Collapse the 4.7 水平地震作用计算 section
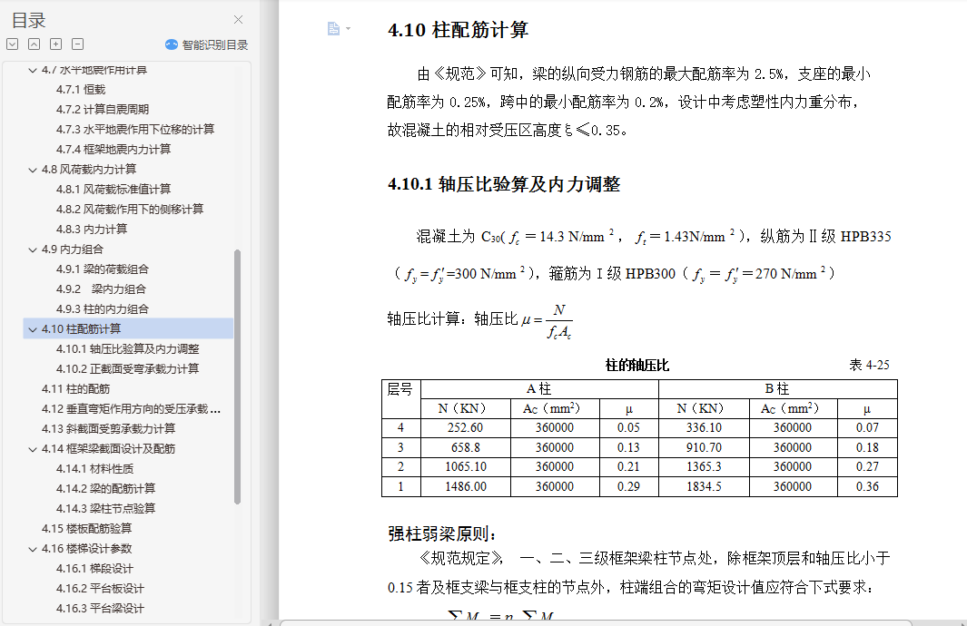 pyautogui.click(x=33, y=70)
